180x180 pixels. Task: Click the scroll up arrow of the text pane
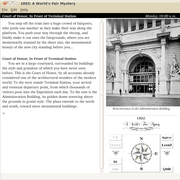pos(102,20)
